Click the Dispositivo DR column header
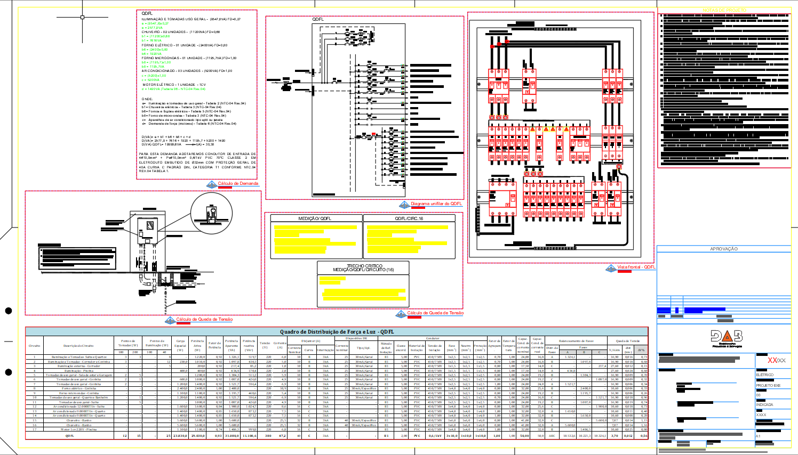Image resolution: width=798 pixels, height=455 pixels. point(356,338)
